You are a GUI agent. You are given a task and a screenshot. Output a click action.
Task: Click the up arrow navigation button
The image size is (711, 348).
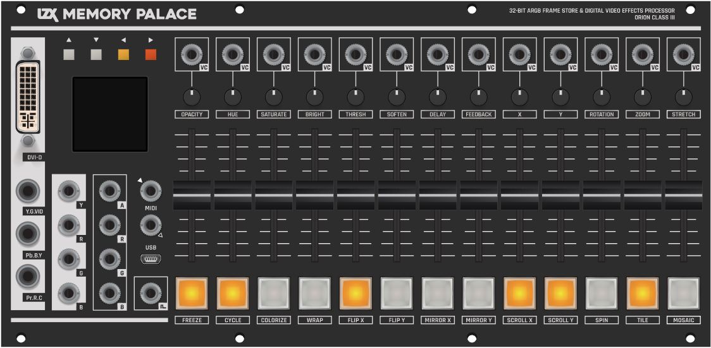point(69,55)
